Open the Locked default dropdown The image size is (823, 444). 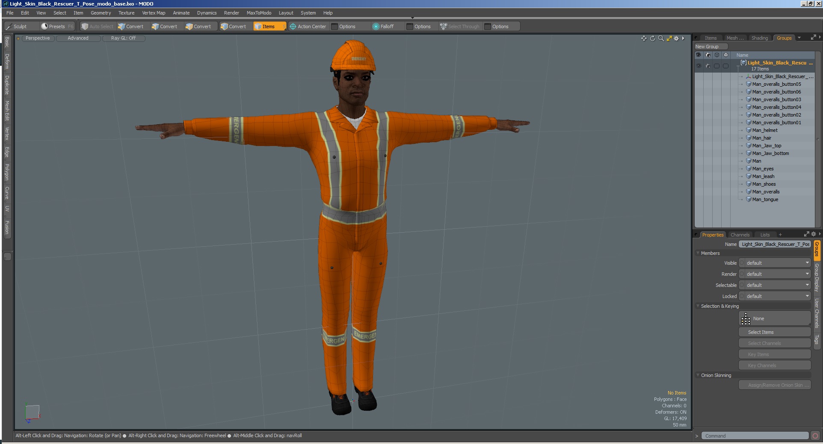click(x=778, y=296)
